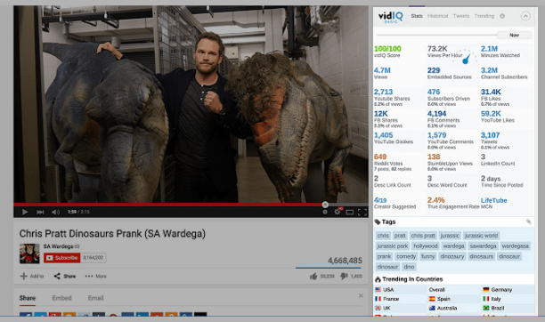Select the vidIQ Stats tab

pyautogui.click(x=417, y=16)
